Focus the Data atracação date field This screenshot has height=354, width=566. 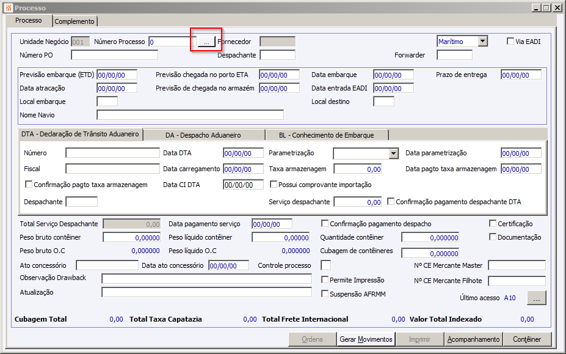click(x=117, y=88)
